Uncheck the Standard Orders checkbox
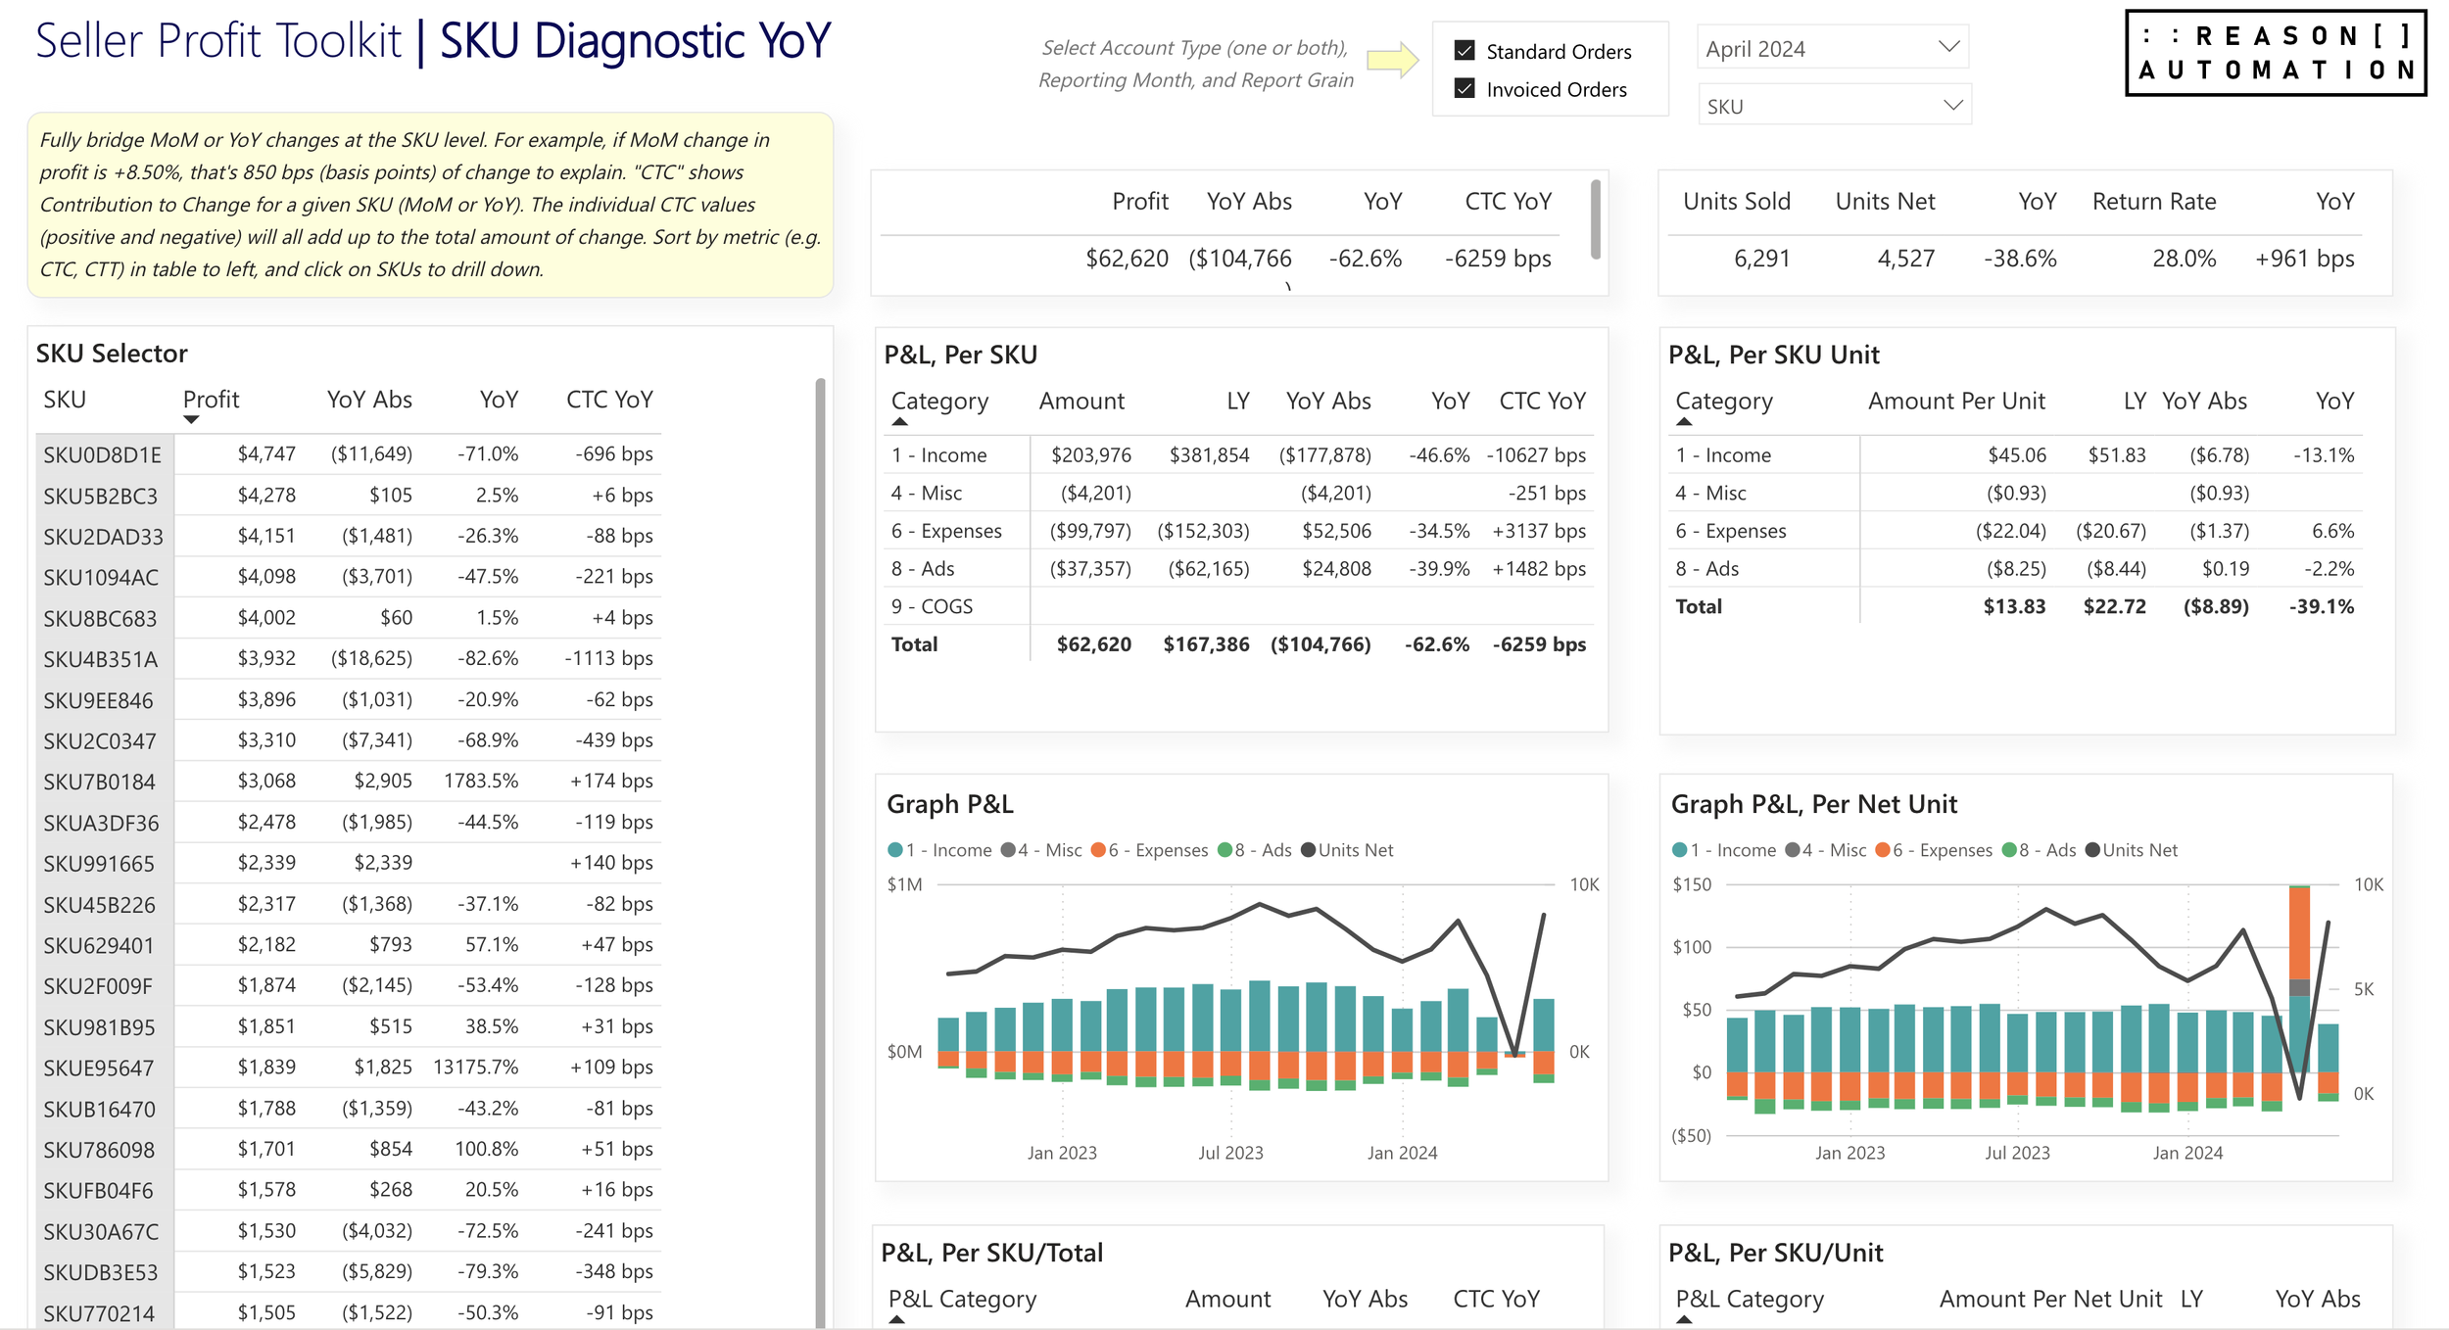Image resolution: width=2449 pixels, height=1330 pixels. point(1465,51)
